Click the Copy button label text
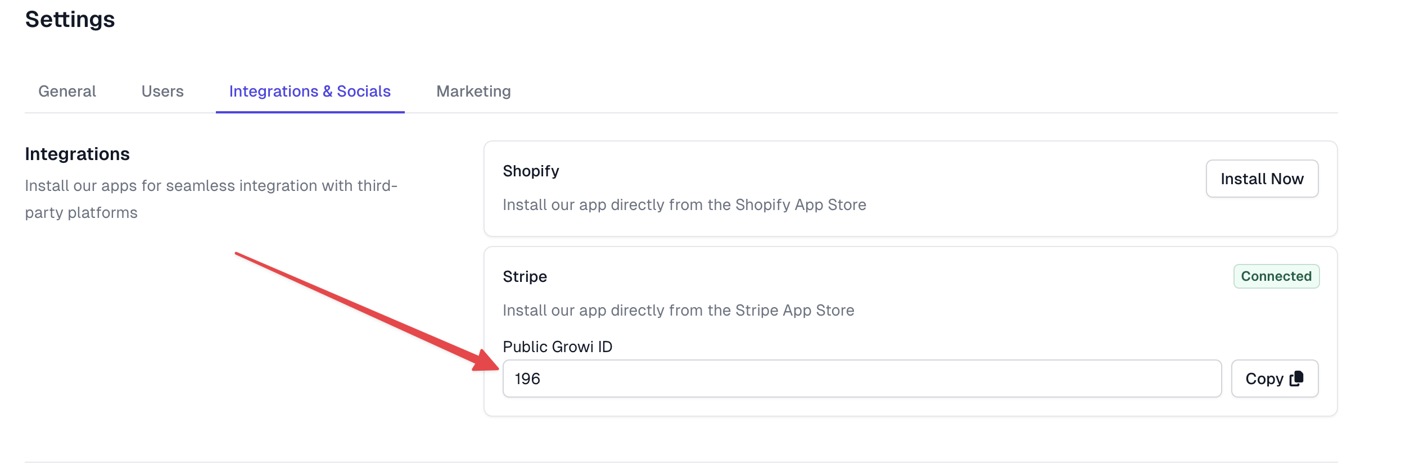 [x=1264, y=379]
